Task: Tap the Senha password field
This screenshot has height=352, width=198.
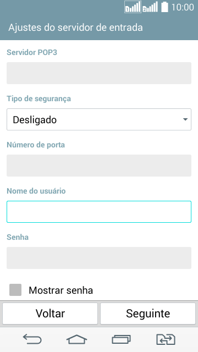Action: 99,258
